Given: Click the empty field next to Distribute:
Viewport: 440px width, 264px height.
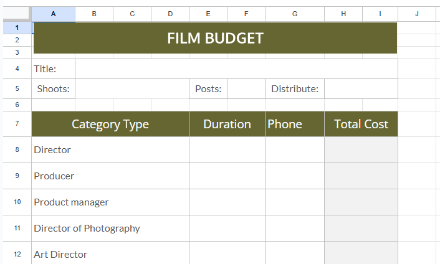Looking at the screenshot, I should pos(360,89).
